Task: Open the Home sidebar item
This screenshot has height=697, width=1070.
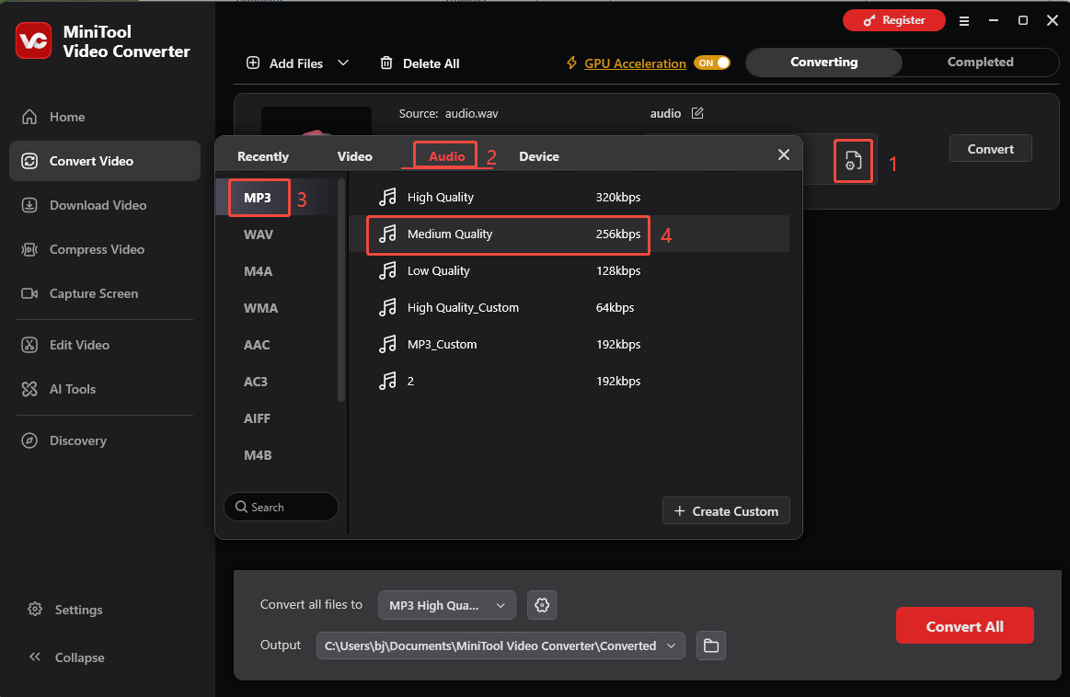Action: 53,117
